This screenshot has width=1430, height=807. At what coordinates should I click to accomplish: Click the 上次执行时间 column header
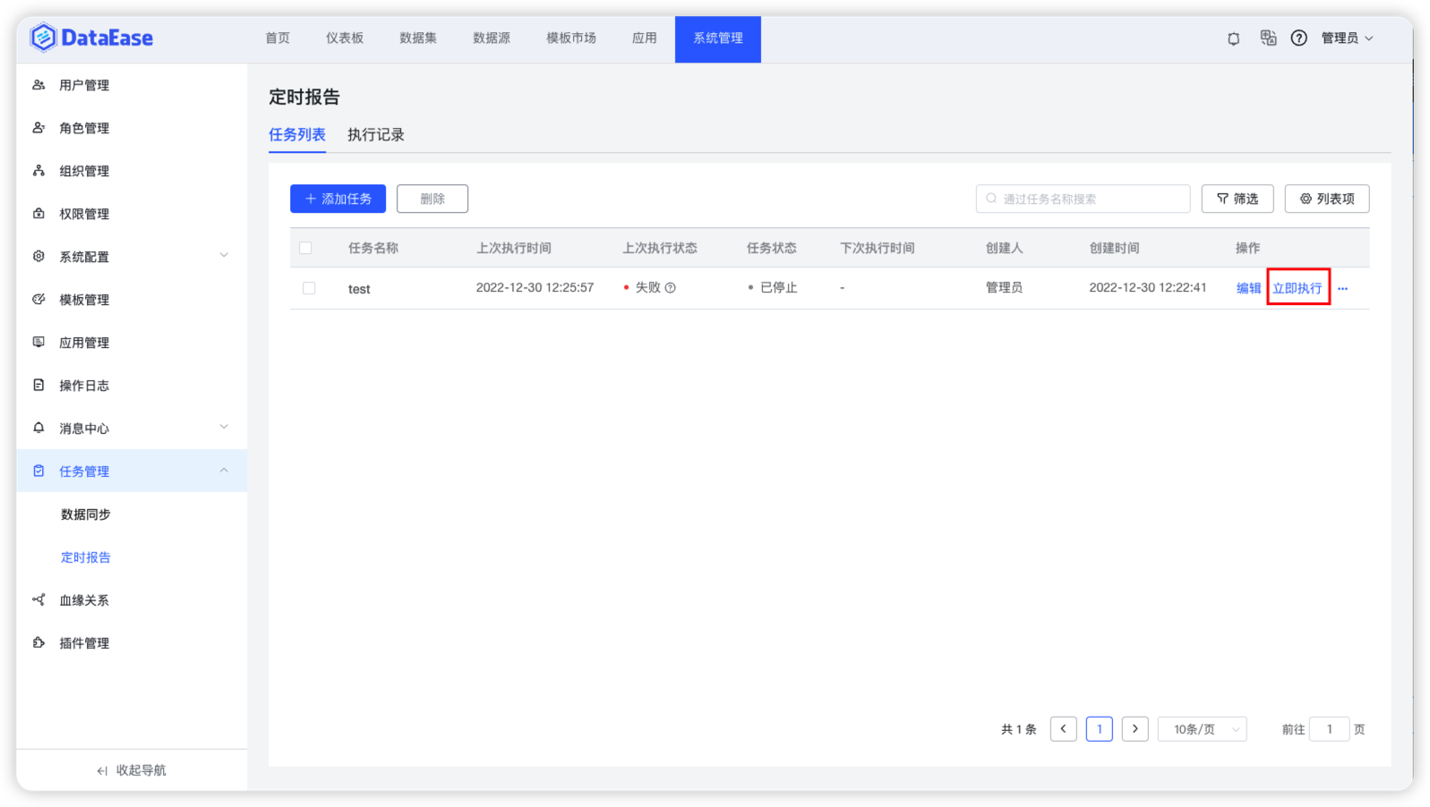click(x=514, y=248)
